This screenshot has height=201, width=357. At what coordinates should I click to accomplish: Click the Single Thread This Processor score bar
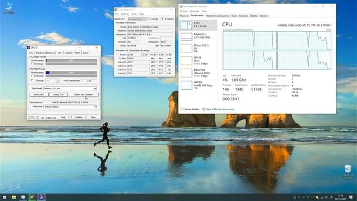71,60
